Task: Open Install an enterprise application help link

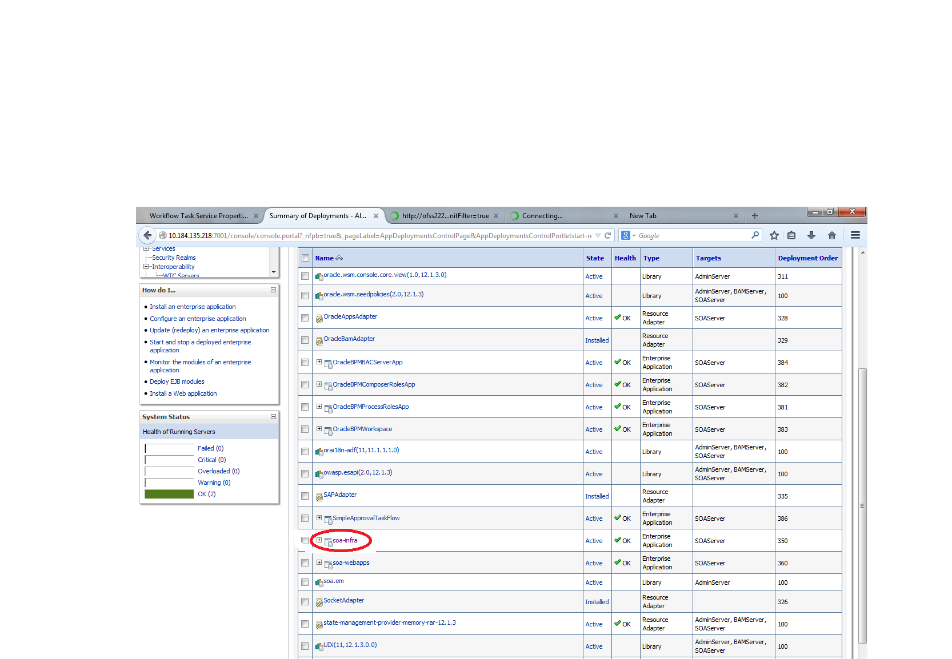Action: (193, 307)
